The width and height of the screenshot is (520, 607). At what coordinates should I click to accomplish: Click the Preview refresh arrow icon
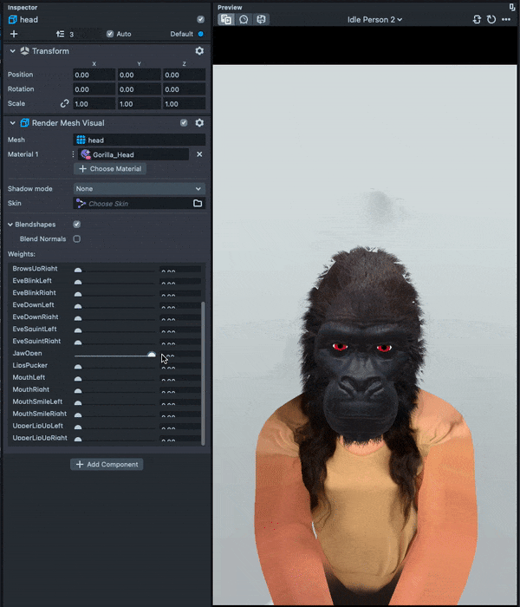(x=491, y=19)
